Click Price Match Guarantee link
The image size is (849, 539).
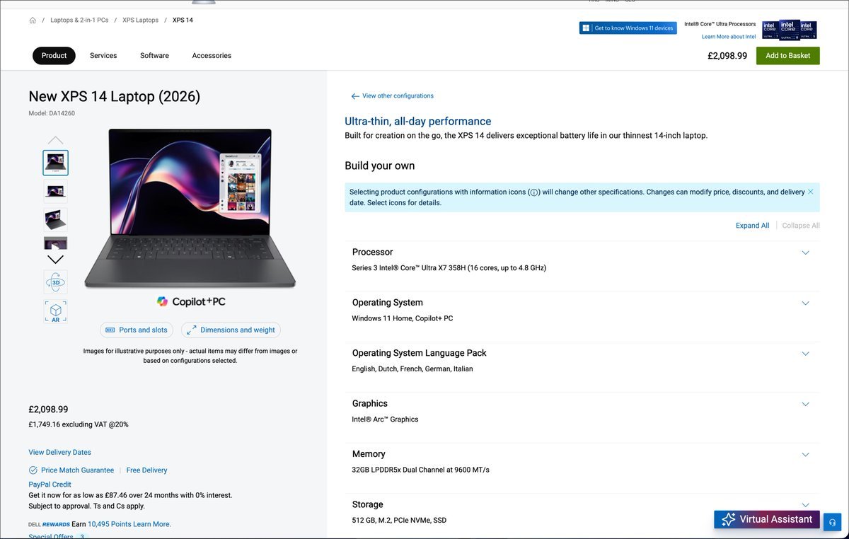[77, 470]
